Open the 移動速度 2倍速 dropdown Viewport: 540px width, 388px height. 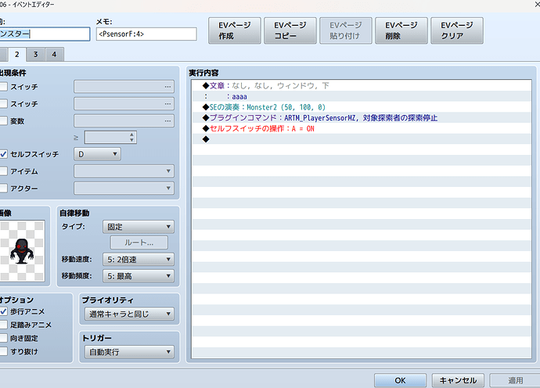(139, 259)
